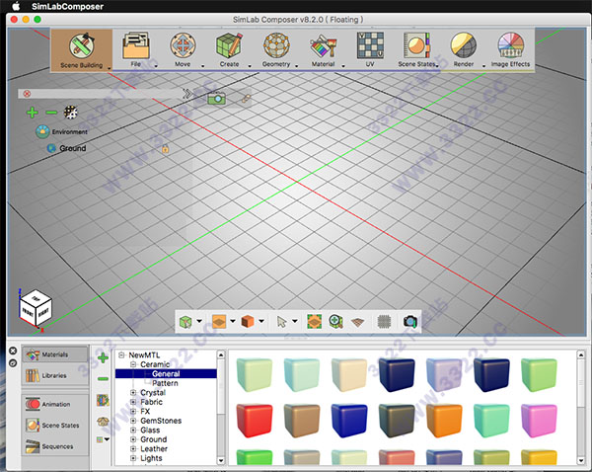Select the Pattern ceramic category
Screen dimensions: 592x472
pyautogui.click(x=165, y=383)
